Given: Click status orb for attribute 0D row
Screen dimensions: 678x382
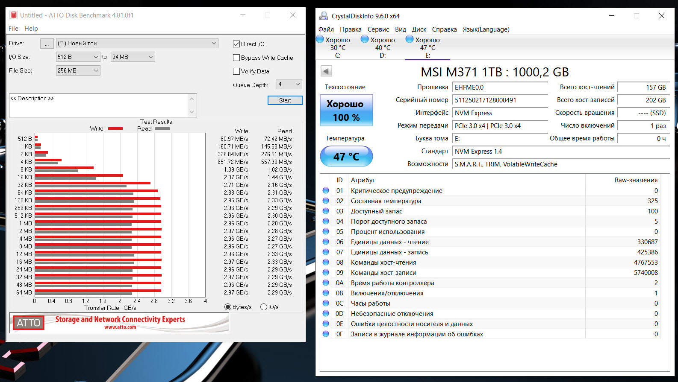Looking at the screenshot, I should [x=326, y=314].
